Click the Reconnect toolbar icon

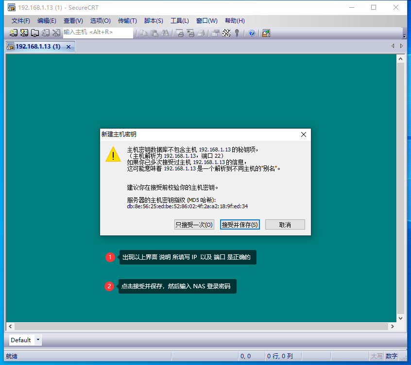click(46, 33)
